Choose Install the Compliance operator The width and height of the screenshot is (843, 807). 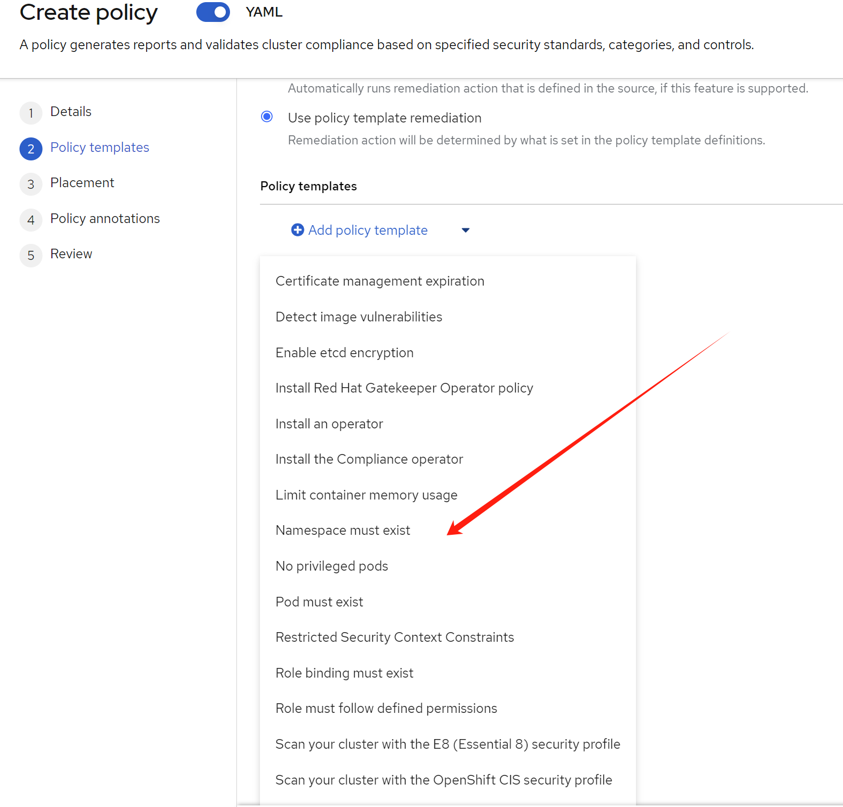tap(369, 459)
